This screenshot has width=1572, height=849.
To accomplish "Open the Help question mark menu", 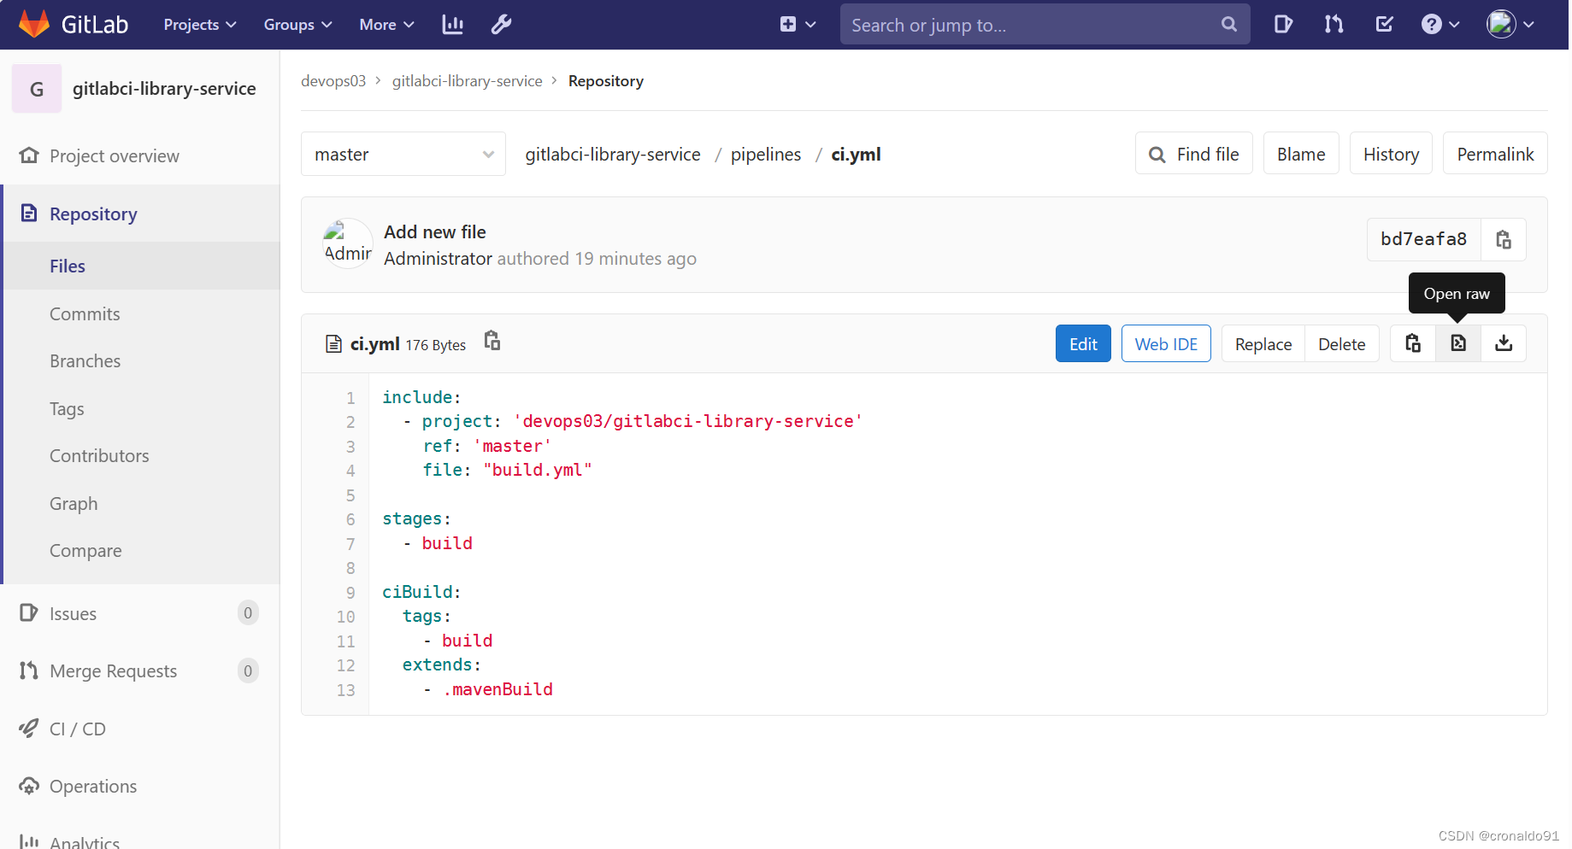I will click(x=1440, y=25).
